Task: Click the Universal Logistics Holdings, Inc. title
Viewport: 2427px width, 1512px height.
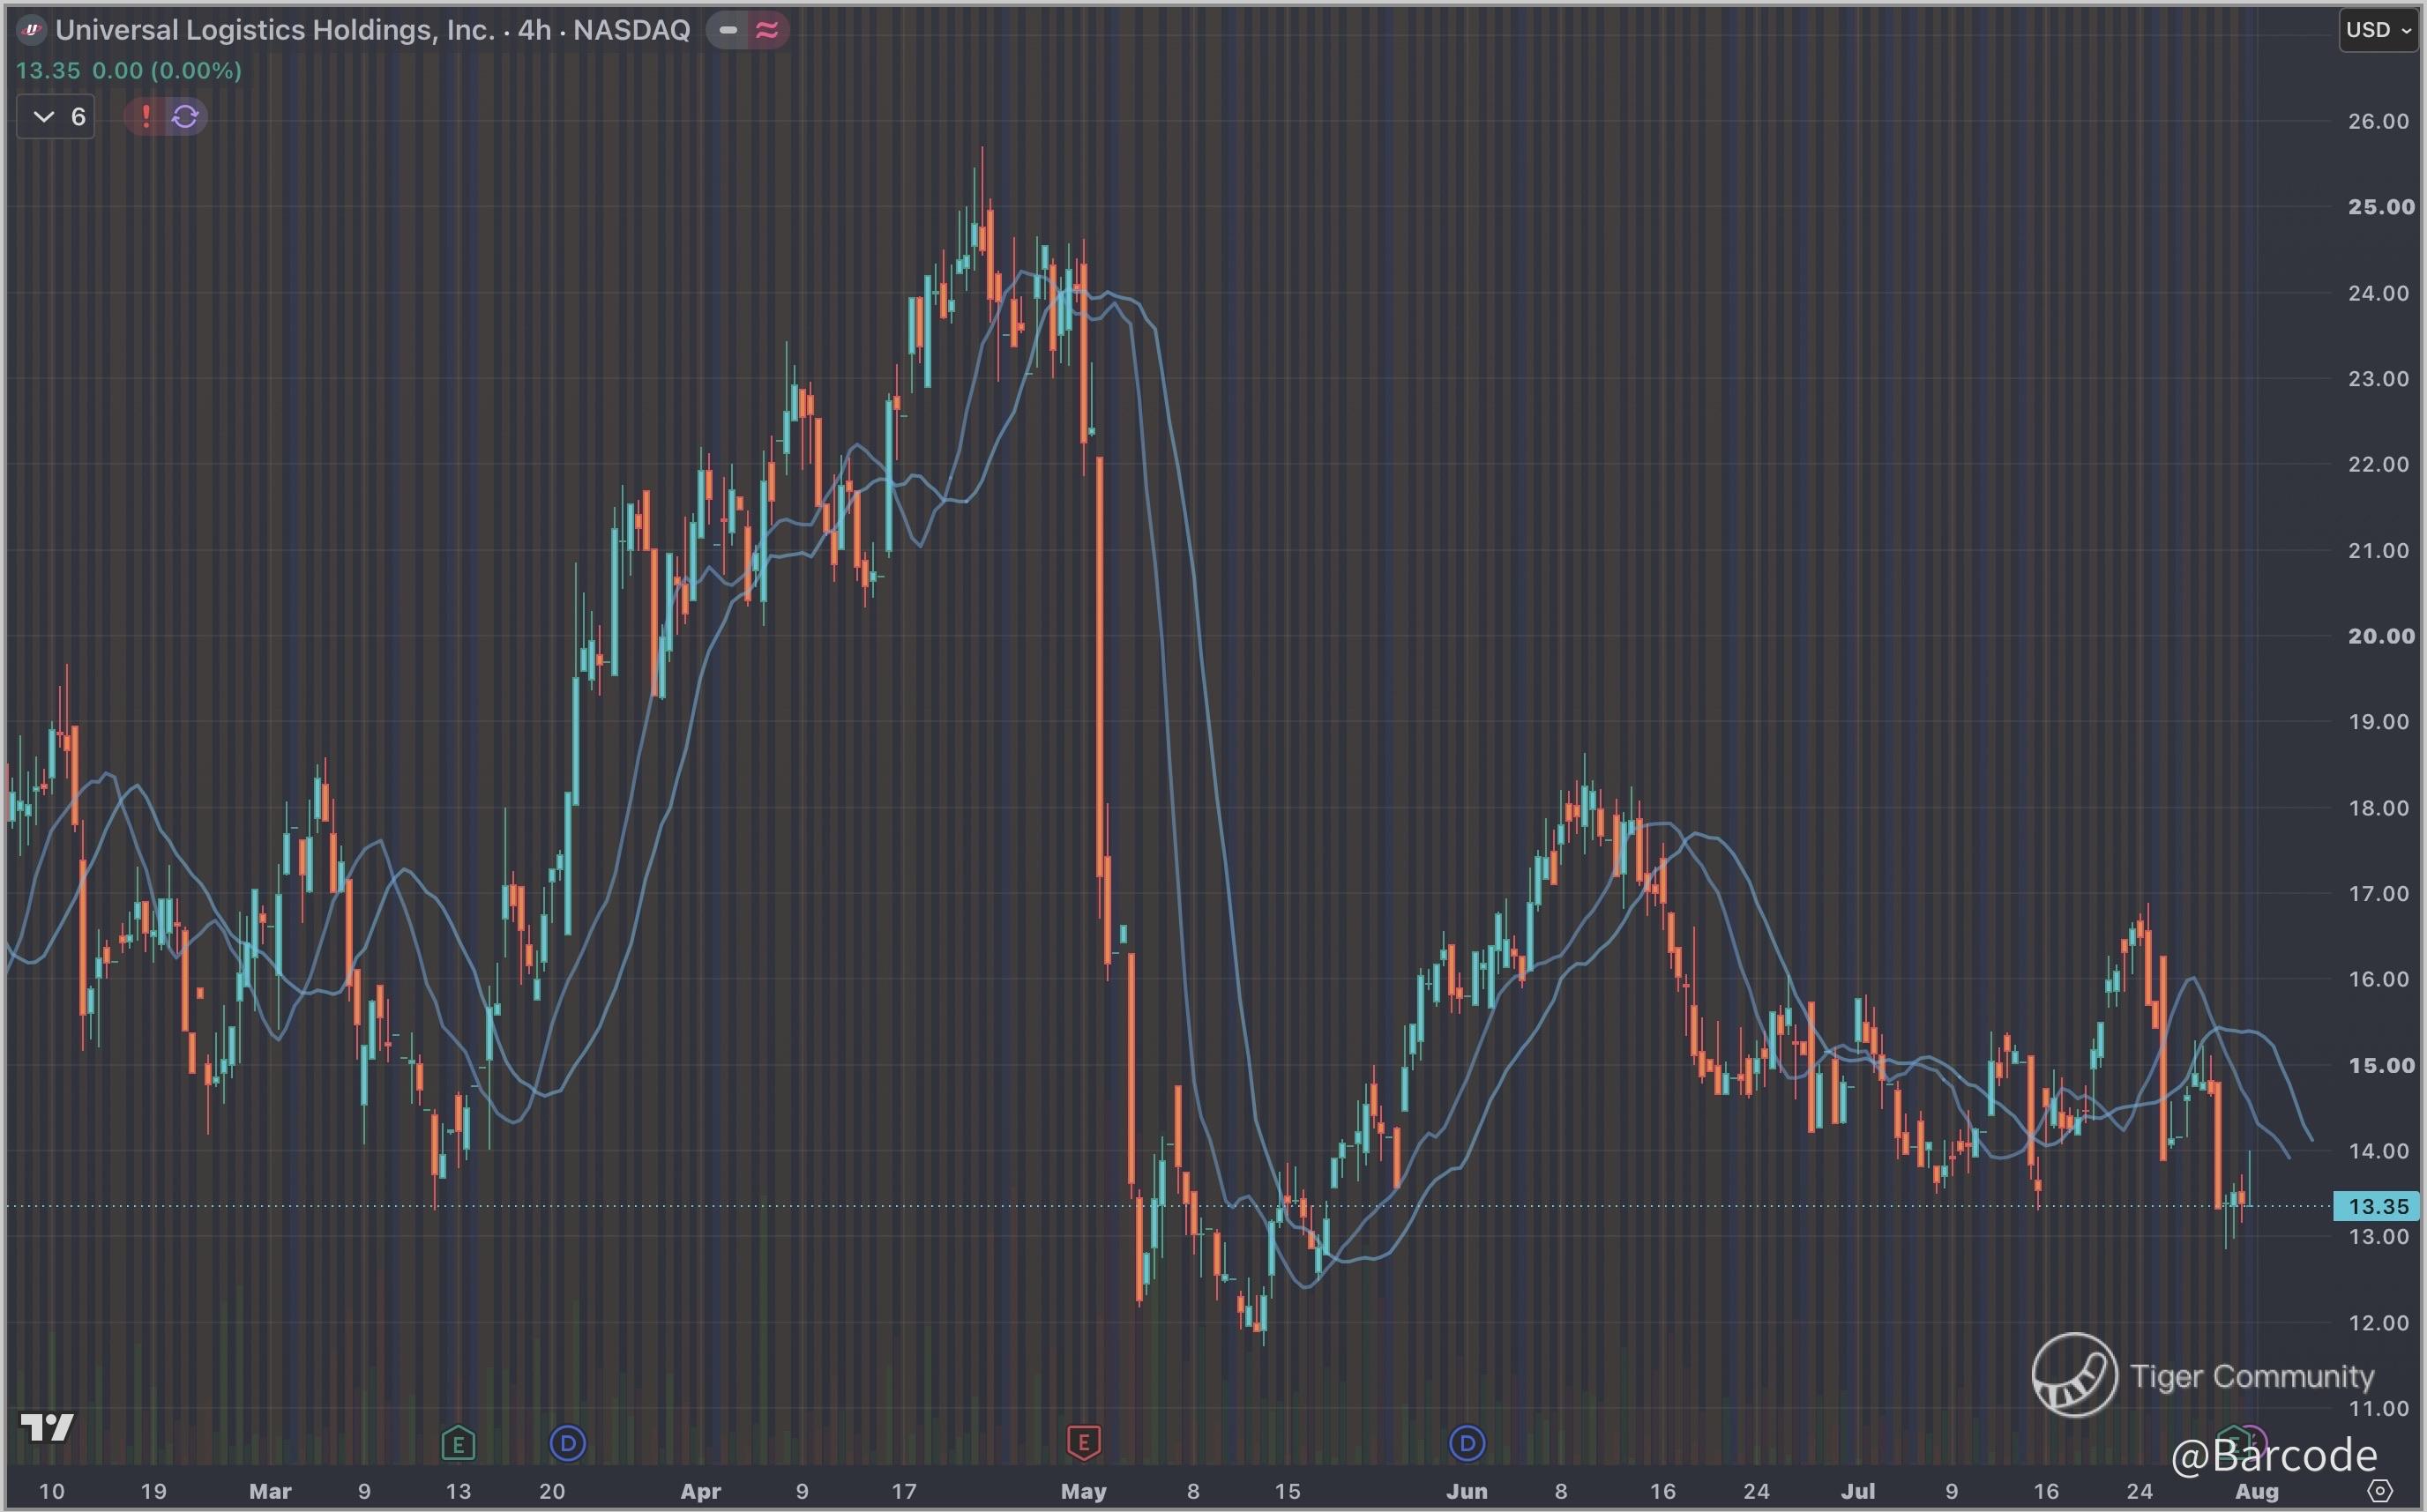Action: 275,30
